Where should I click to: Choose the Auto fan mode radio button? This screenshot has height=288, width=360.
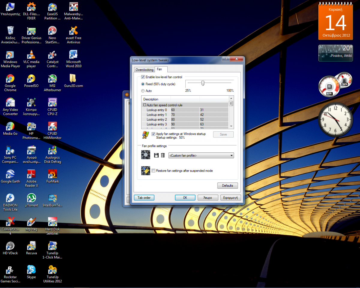143,91
